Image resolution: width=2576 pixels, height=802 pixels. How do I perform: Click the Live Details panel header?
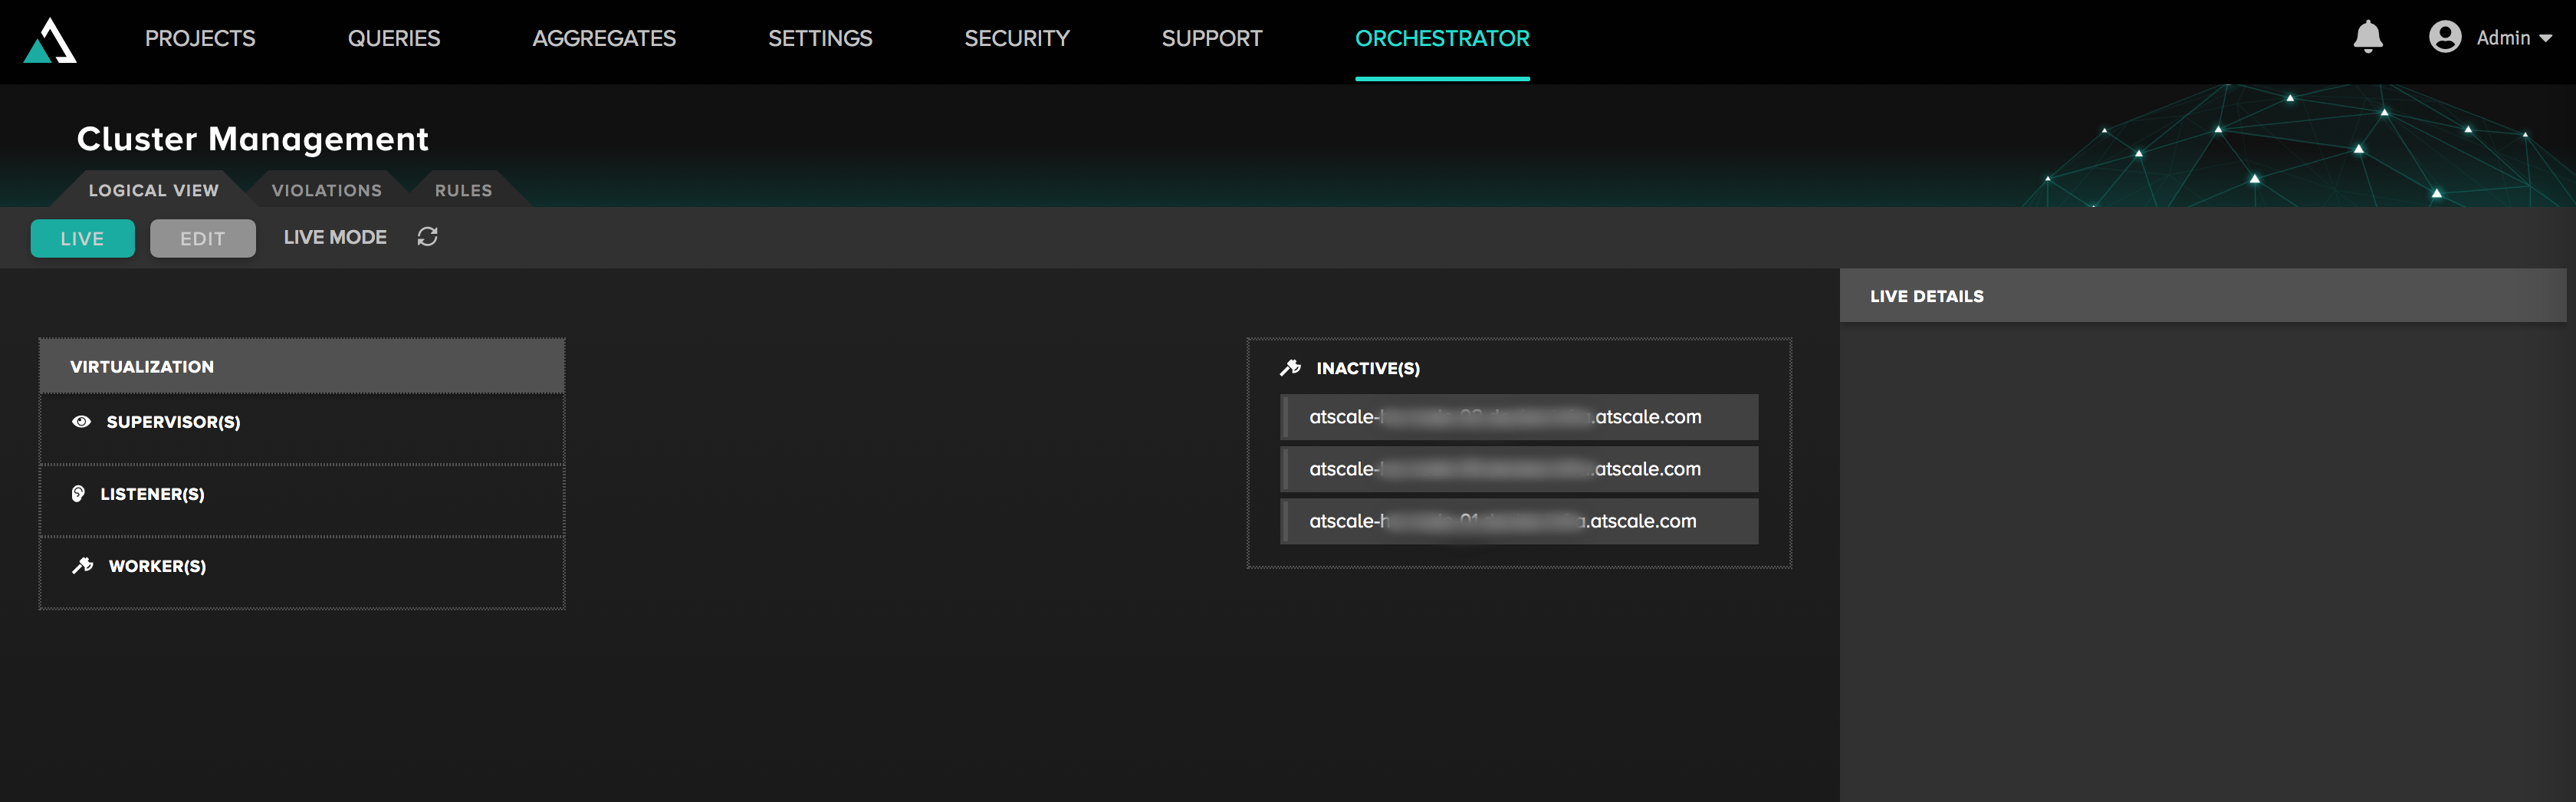[2202, 296]
